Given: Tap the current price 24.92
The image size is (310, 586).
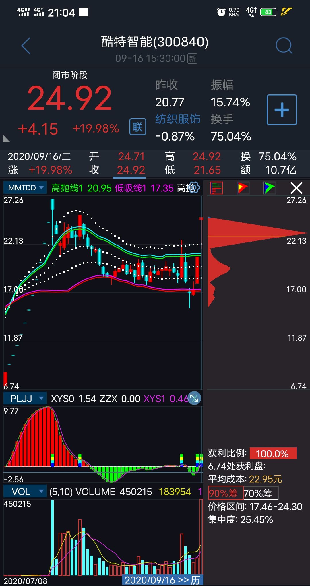Looking at the screenshot, I should 69,99.
